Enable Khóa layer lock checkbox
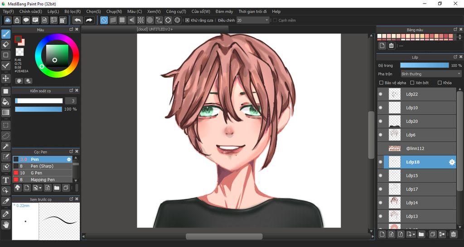 coord(440,83)
